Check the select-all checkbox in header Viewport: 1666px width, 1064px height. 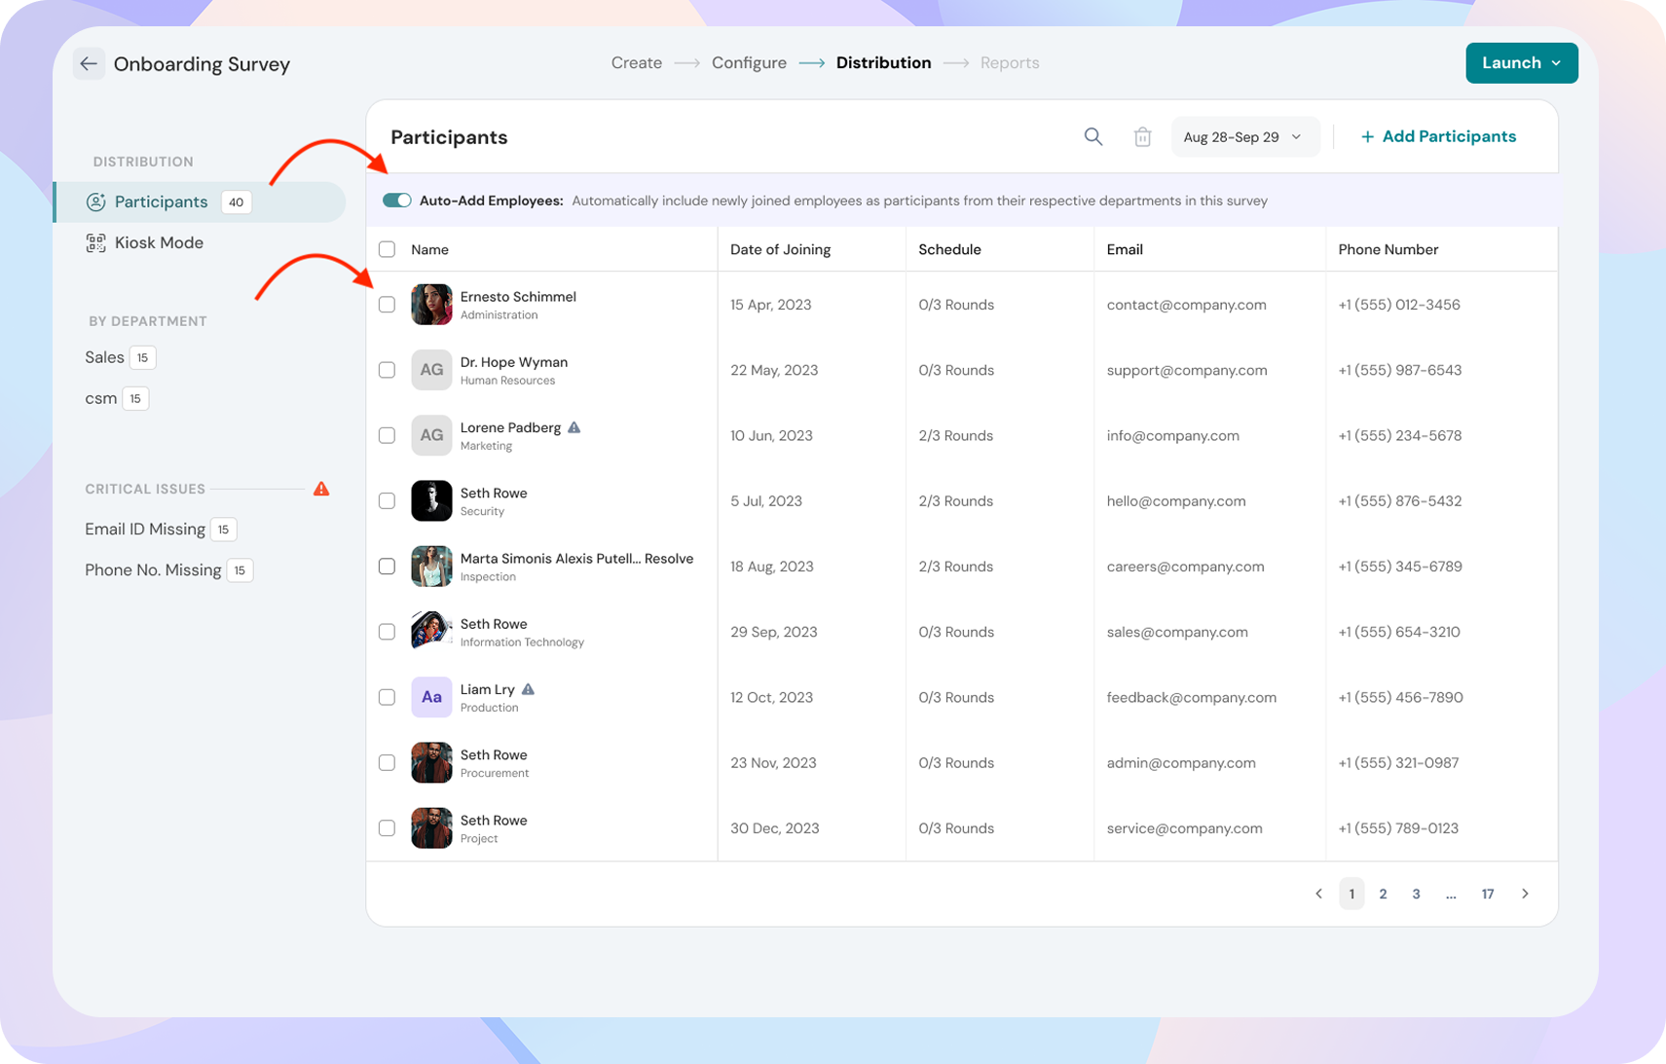[x=387, y=249]
